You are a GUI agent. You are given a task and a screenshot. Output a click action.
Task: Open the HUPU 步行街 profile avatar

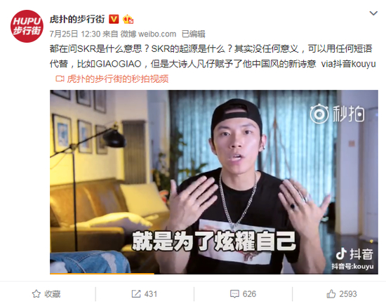point(27,26)
